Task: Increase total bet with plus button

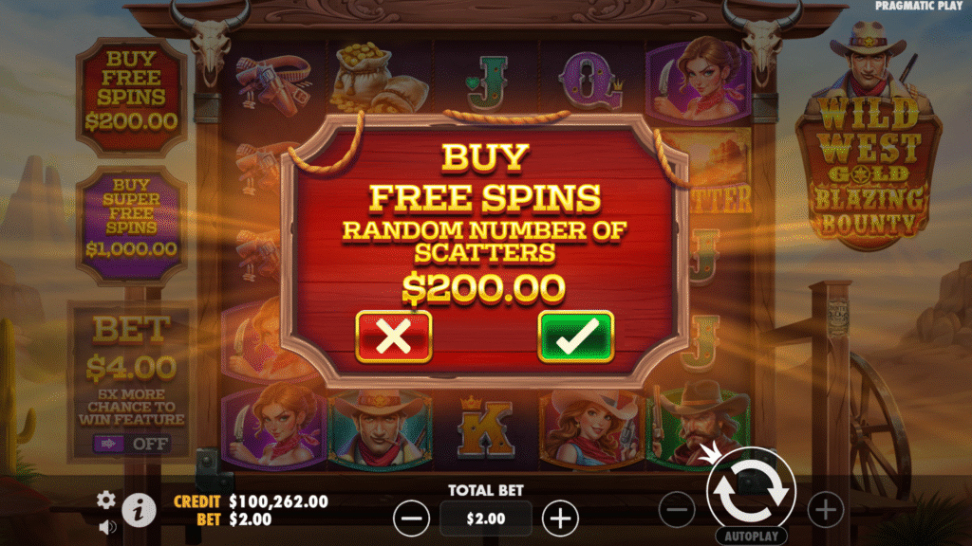Action: tap(560, 519)
